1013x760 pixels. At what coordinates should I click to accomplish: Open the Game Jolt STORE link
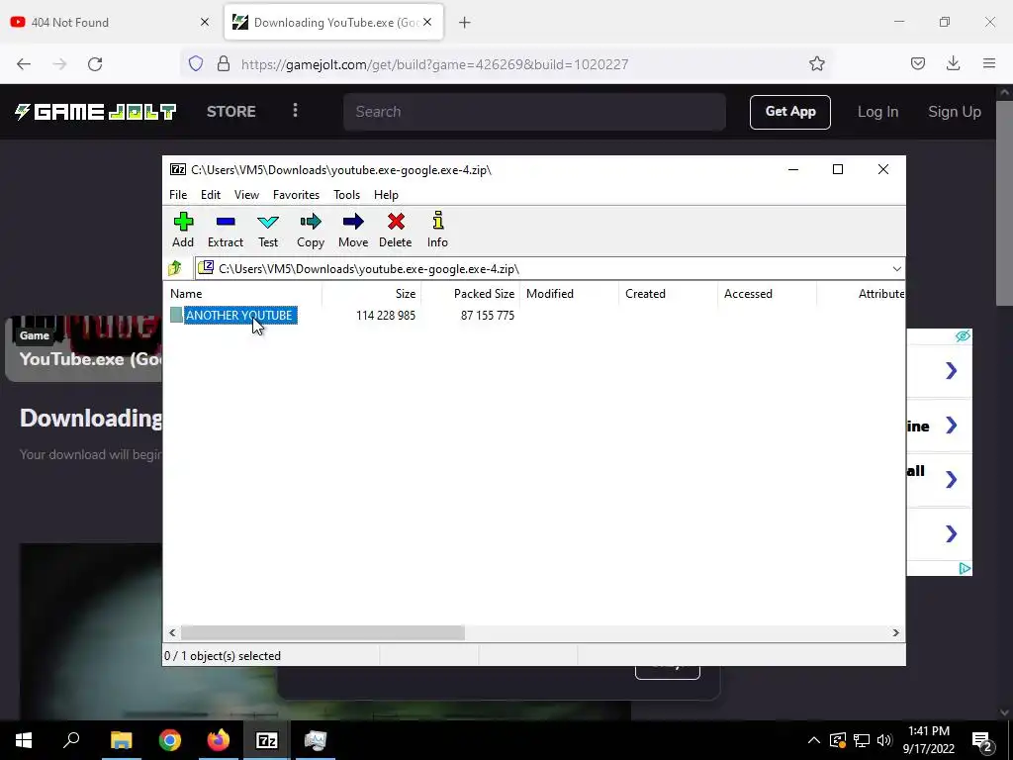[231, 111]
